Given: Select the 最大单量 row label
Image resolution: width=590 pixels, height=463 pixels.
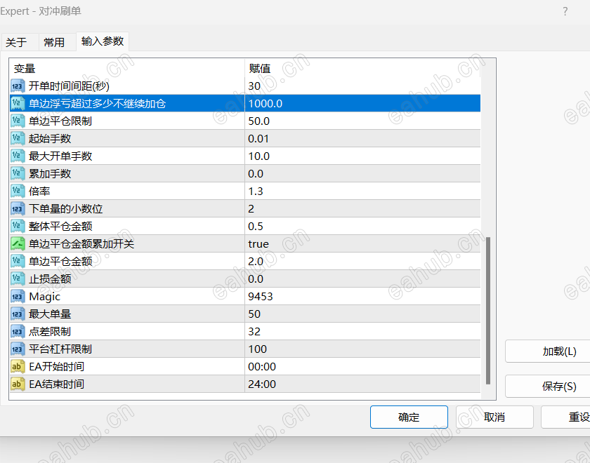Looking at the screenshot, I should point(50,314).
